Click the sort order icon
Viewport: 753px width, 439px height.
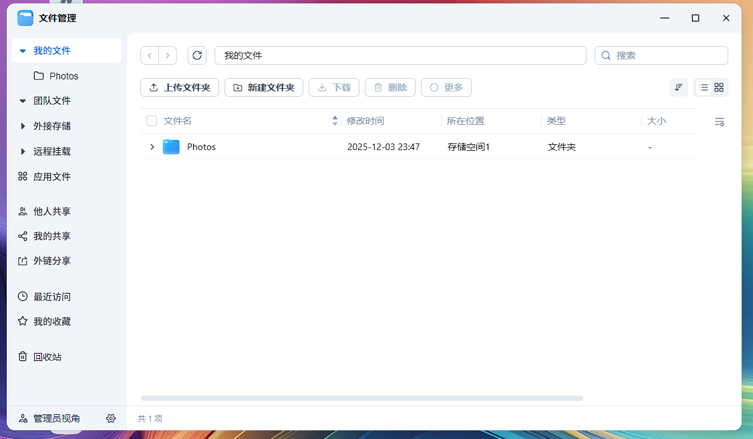click(x=678, y=87)
